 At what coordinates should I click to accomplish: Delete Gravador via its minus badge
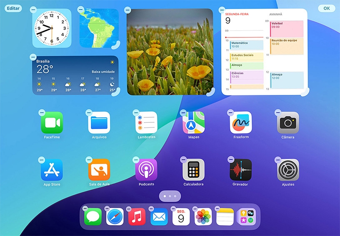231,160
